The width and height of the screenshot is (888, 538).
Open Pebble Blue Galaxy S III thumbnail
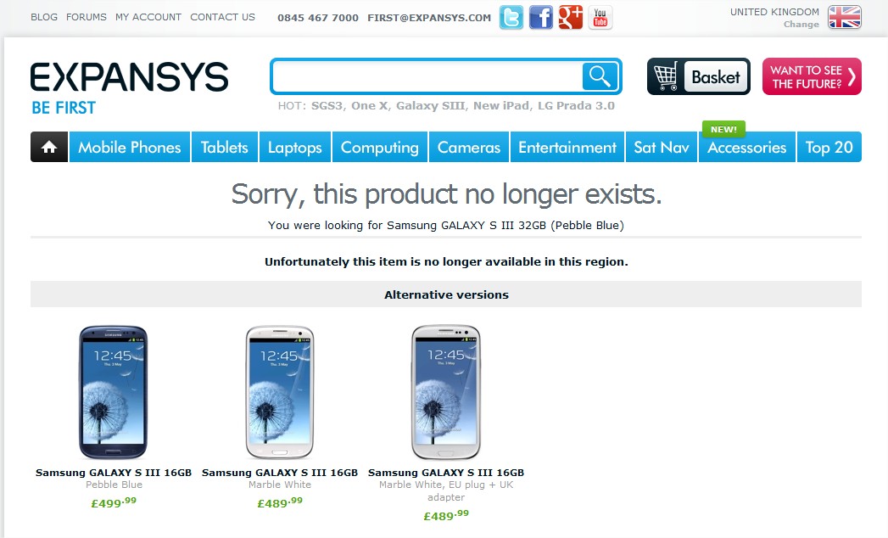coord(114,392)
